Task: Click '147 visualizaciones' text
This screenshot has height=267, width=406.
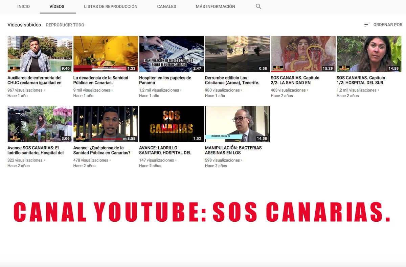Action: point(156,160)
